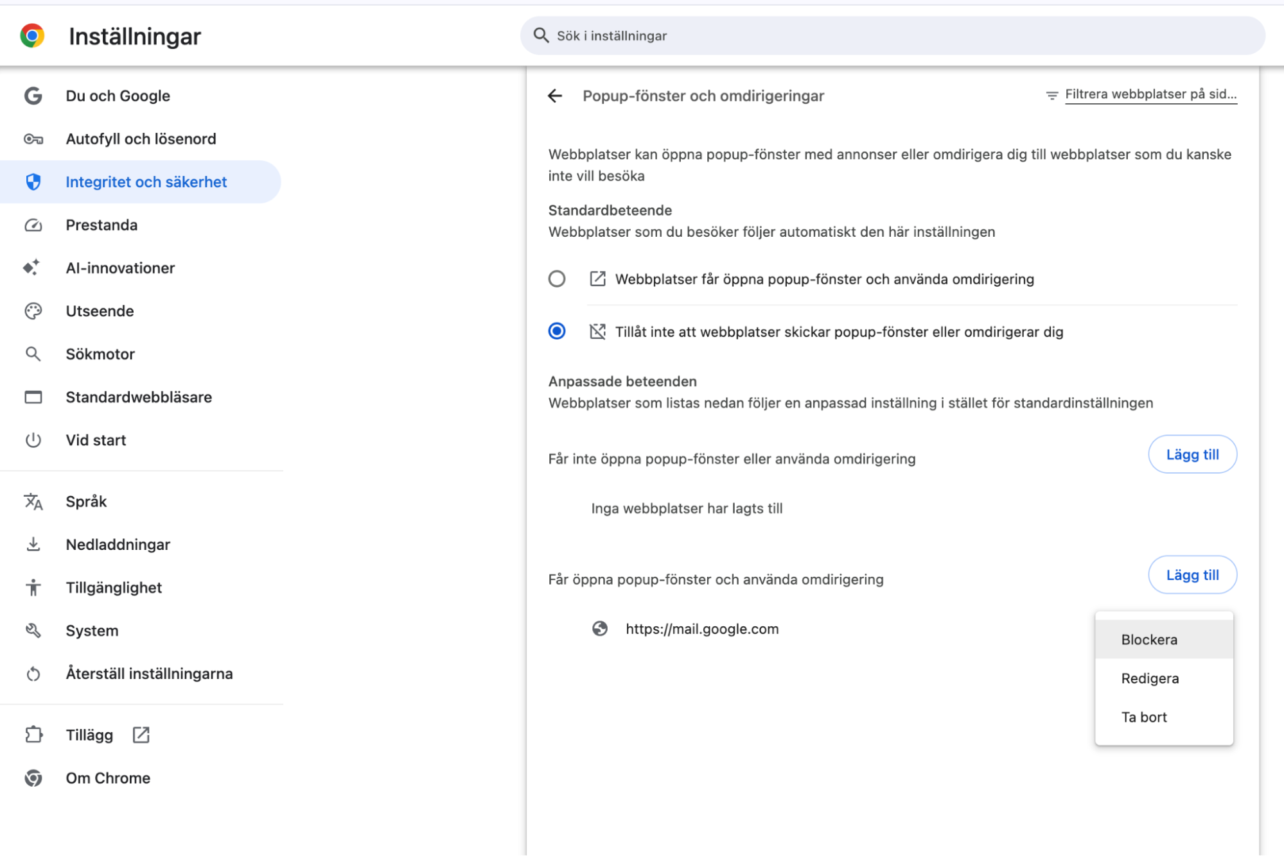Click the download arrow icon for Nedladdningar
1284x856 pixels.
(x=33, y=545)
